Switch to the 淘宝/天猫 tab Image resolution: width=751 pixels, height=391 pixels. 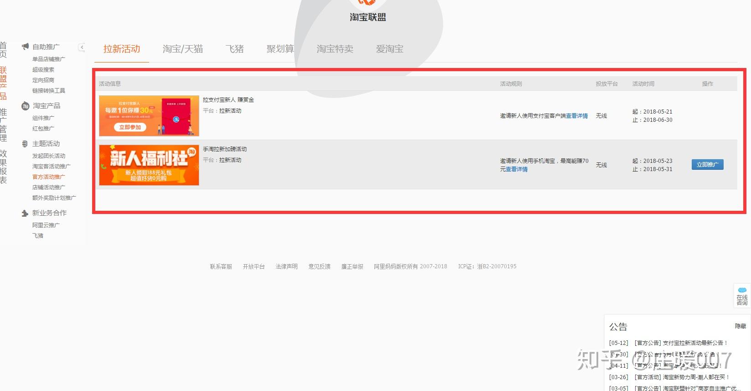[x=183, y=49]
